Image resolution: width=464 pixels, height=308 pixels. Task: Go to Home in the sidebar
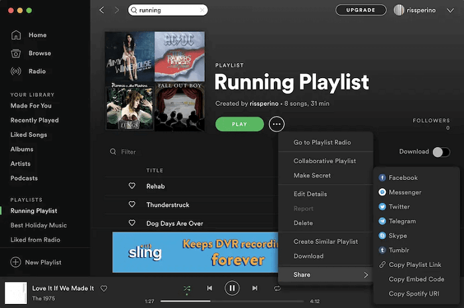pyautogui.click(x=29, y=35)
